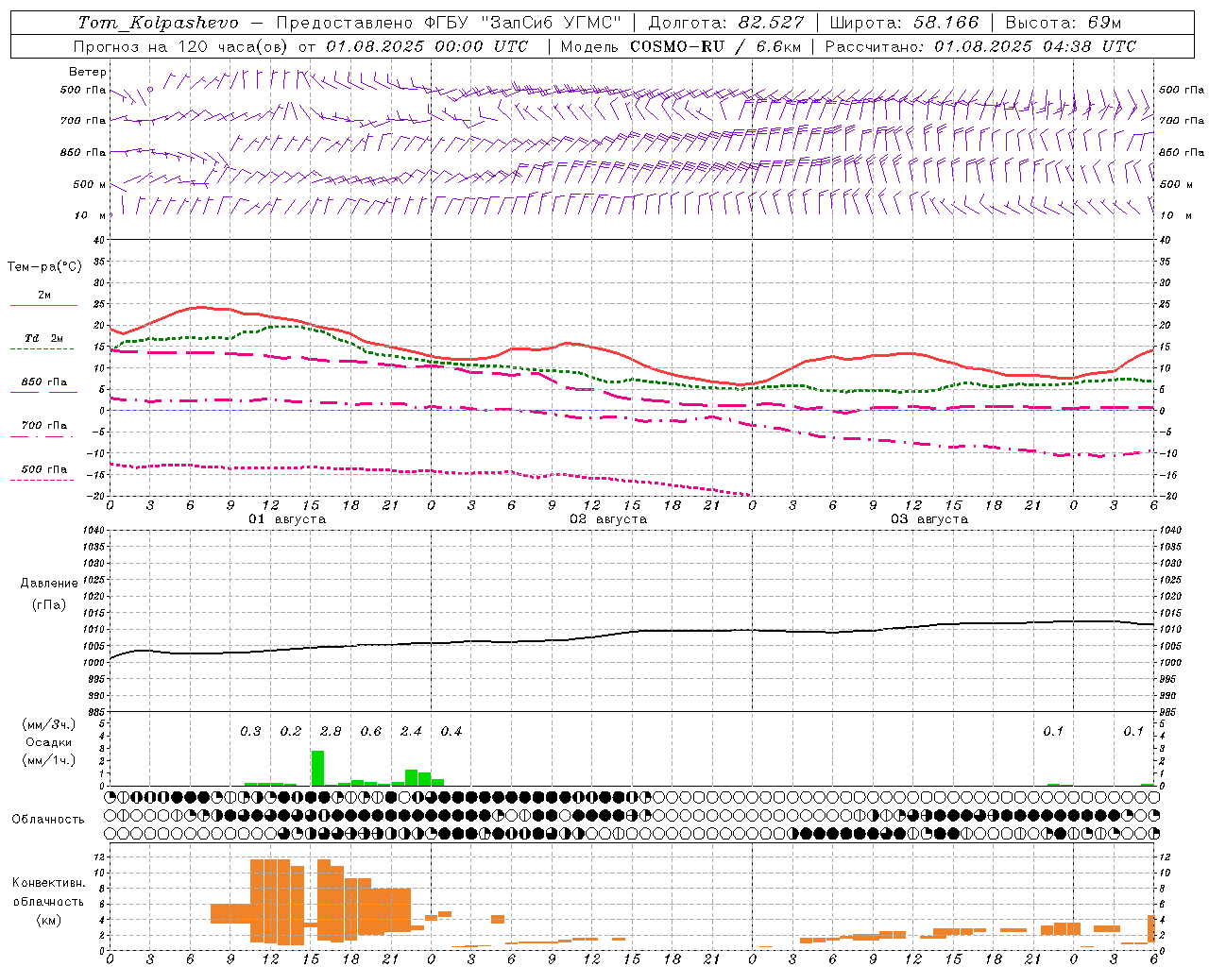Image resolution: width=1209 pixels, height=967 pixels.
Task: Click the Модель COSMO-RU / 6.6км label
Action: [680, 46]
